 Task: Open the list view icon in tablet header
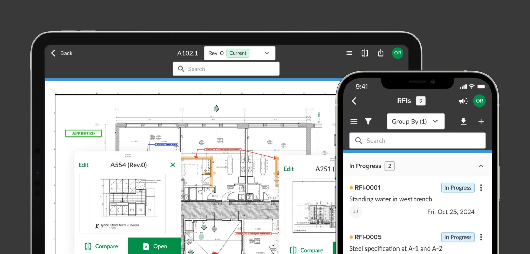(349, 53)
